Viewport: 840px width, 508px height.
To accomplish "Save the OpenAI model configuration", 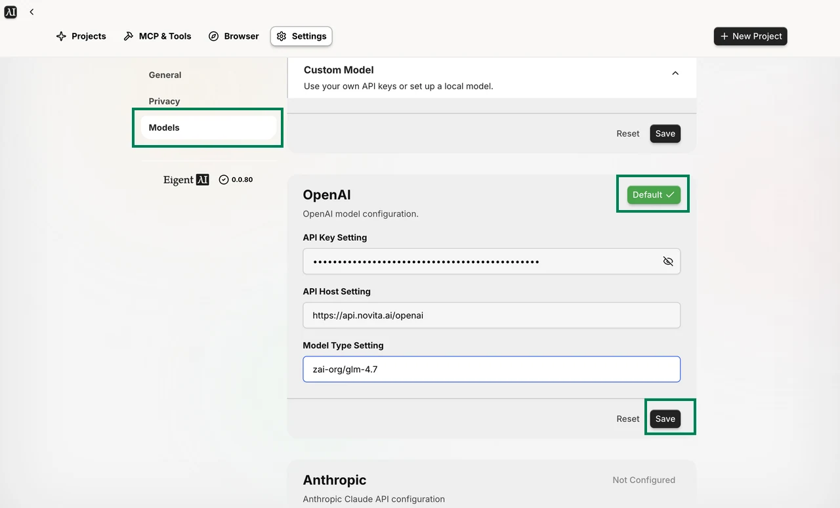I will (665, 419).
